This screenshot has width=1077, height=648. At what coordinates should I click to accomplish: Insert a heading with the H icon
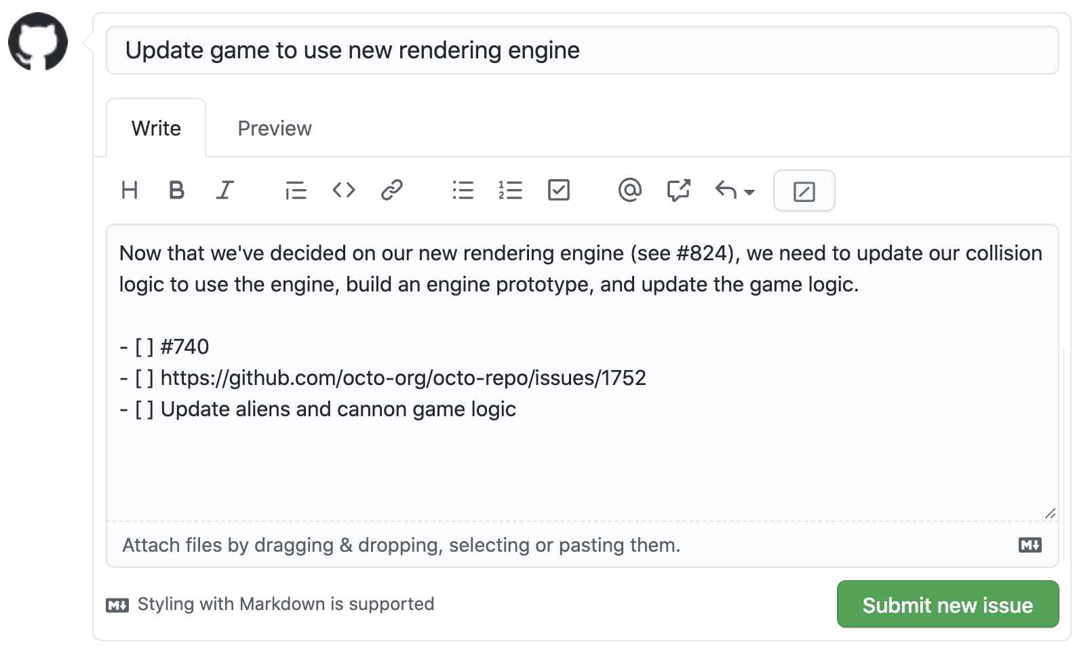[x=130, y=190]
